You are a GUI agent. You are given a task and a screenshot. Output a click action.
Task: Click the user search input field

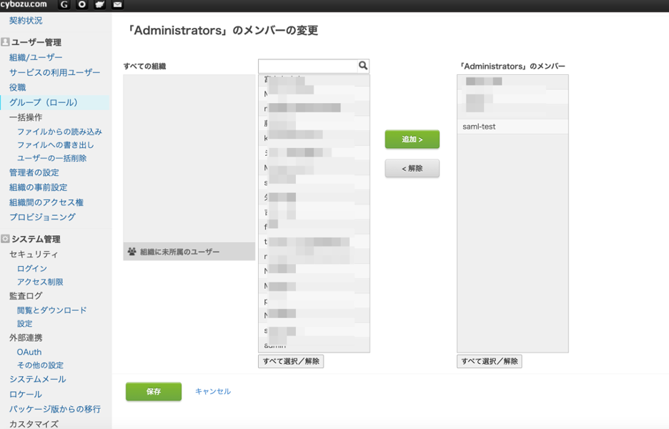(307, 66)
